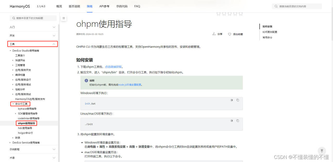Viewport: 333px width, 162px height.
Task: Click the back-to-top arrow button
Action: tap(322, 151)
